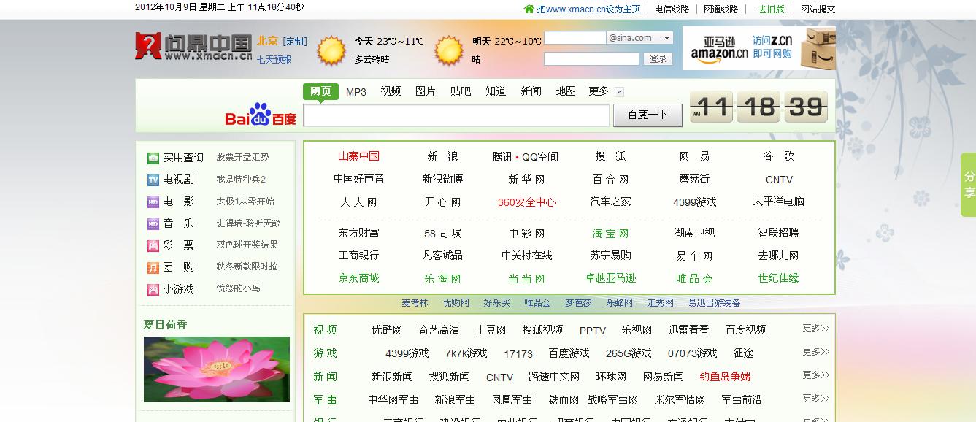The image size is (976, 422).
Task: Focus the email username field
Action: 575,38
